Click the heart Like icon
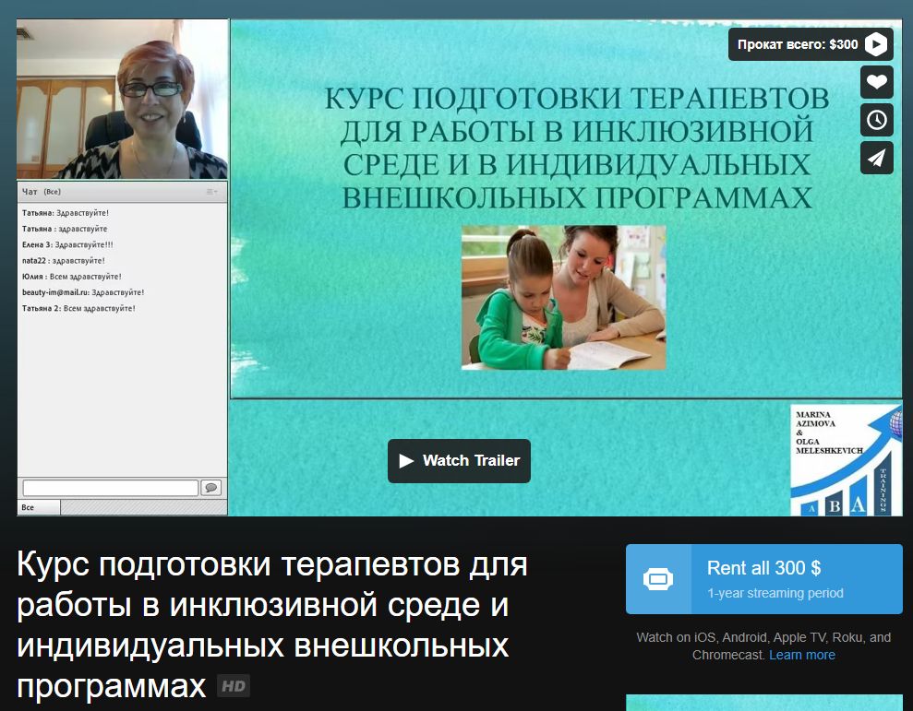Screen dimensions: 913x711 pyautogui.click(x=876, y=82)
